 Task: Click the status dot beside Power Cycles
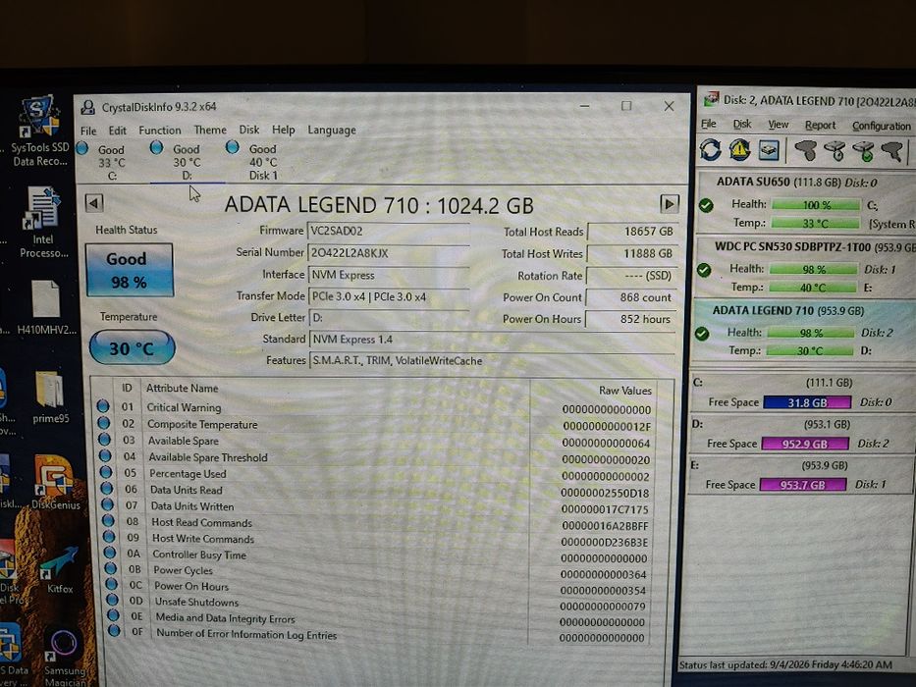[x=110, y=568]
